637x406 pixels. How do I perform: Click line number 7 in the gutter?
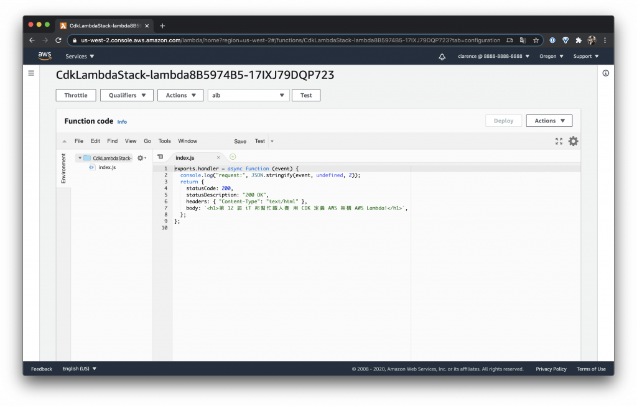(165, 208)
